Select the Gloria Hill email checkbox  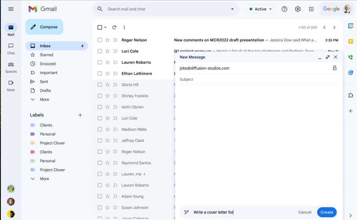coord(99,85)
